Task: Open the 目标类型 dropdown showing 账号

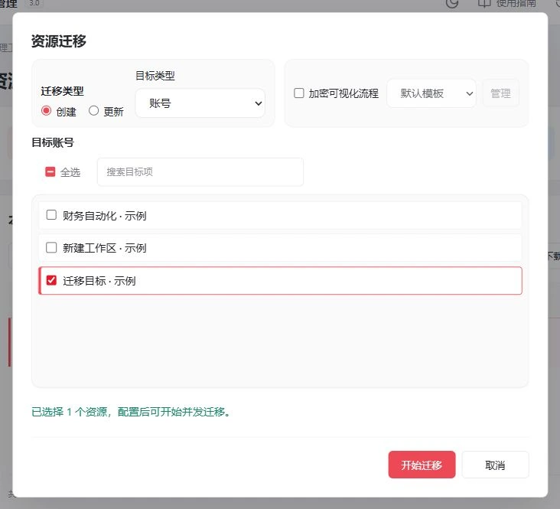Action: (x=200, y=103)
